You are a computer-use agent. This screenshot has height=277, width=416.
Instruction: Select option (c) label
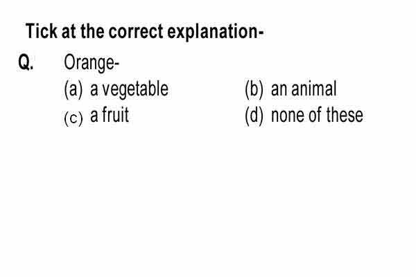(73, 118)
